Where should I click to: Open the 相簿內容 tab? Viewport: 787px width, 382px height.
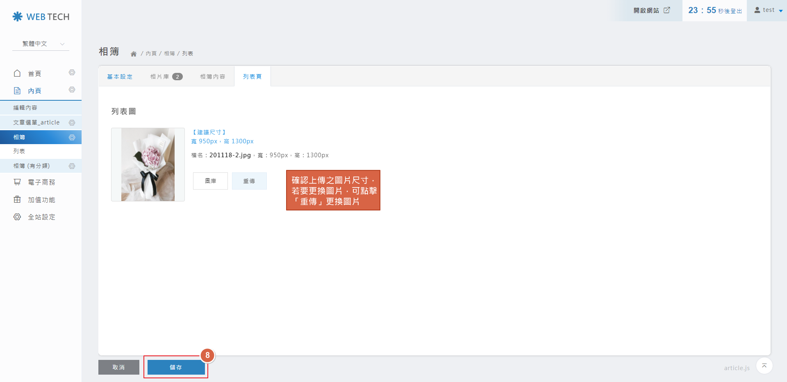point(212,77)
